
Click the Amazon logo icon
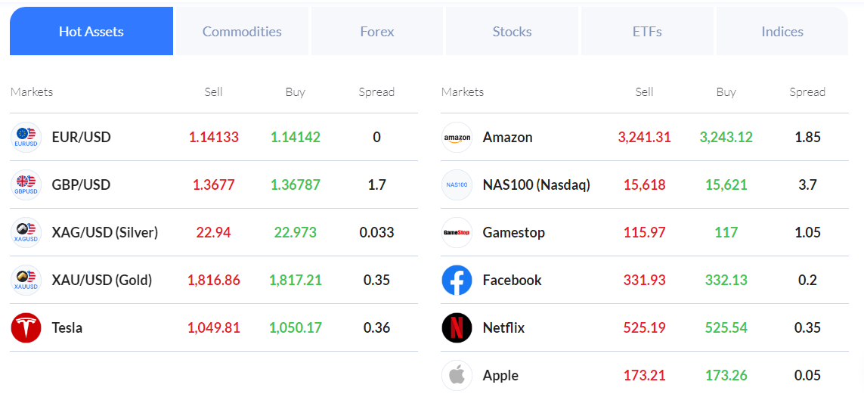pyautogui.click(x=457, y=138)
